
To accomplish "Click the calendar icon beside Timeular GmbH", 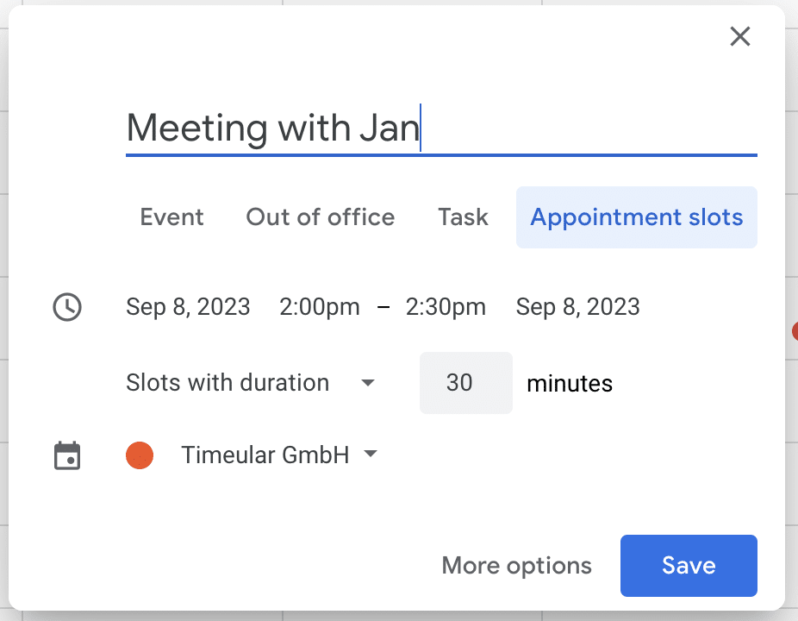I will tap(67, 455).
